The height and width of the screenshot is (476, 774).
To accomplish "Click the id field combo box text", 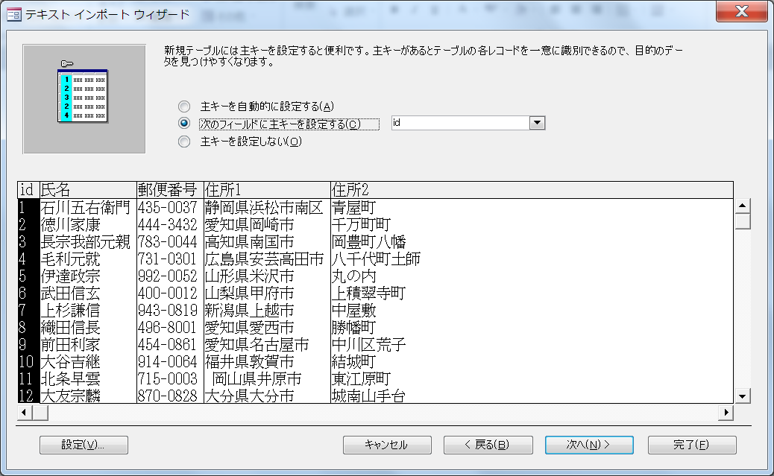I will click(x=459, y=124).
